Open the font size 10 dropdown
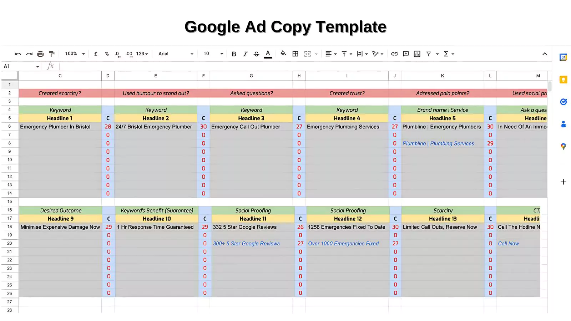 [213, 54]
